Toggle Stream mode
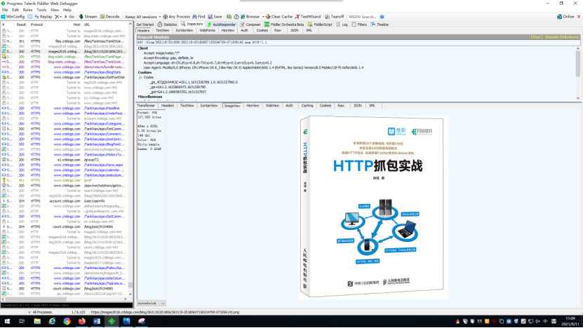 (x=88, y=17)
